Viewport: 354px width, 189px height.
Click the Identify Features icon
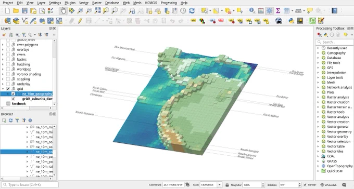[252, 10]
